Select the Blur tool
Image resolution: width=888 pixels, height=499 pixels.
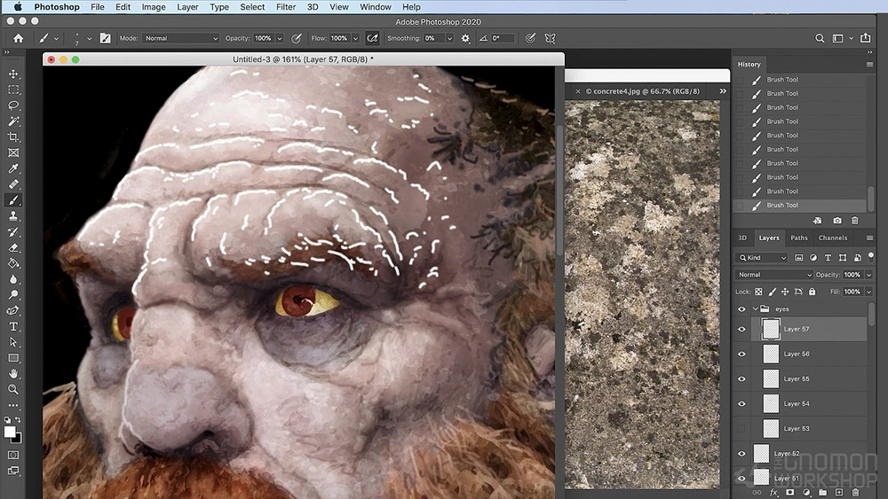tap(13, 279)
